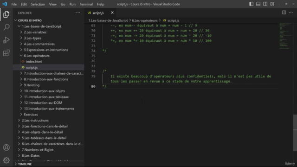Expand 8.Les-Dates folder
This screenshot has width=297, height=167.
click(x=49, y=155)
